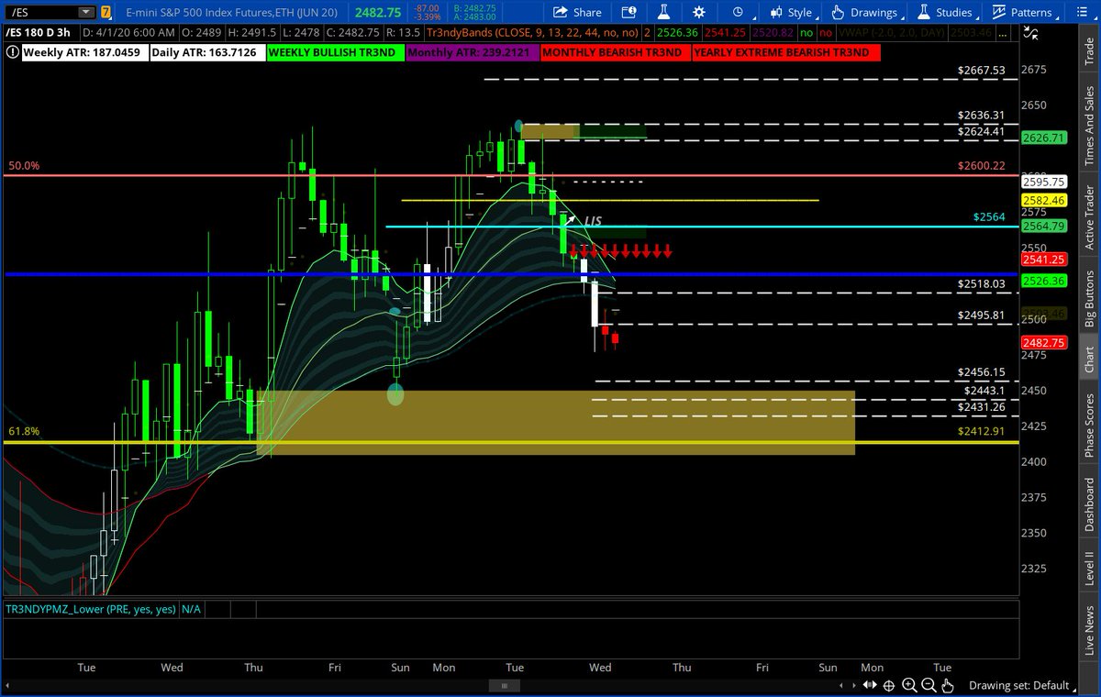This screenshot has height=697, width=1101.
Task: Open the Studies dropdown
Action: tap(948, 12)
